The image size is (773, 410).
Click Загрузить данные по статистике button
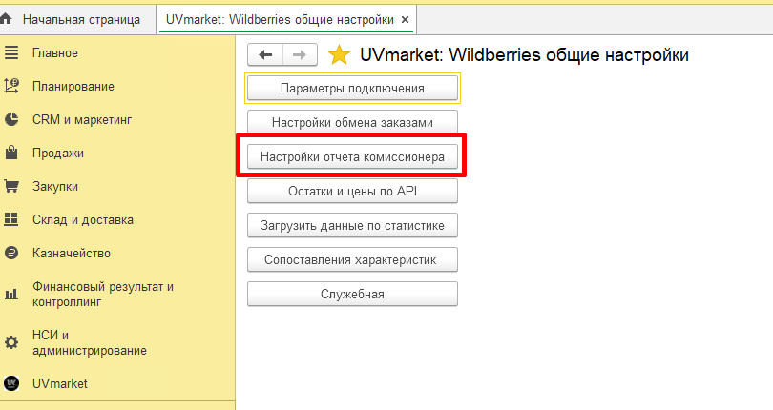pos(352,225)
